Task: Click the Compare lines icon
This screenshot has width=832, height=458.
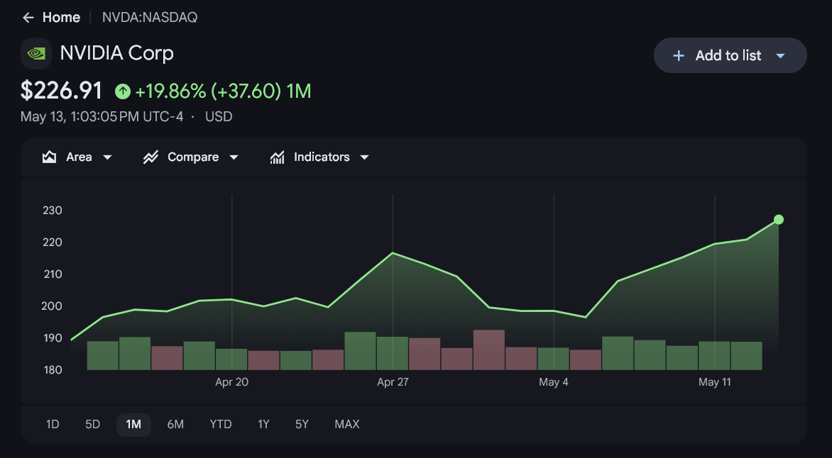Action: point(150,157)
